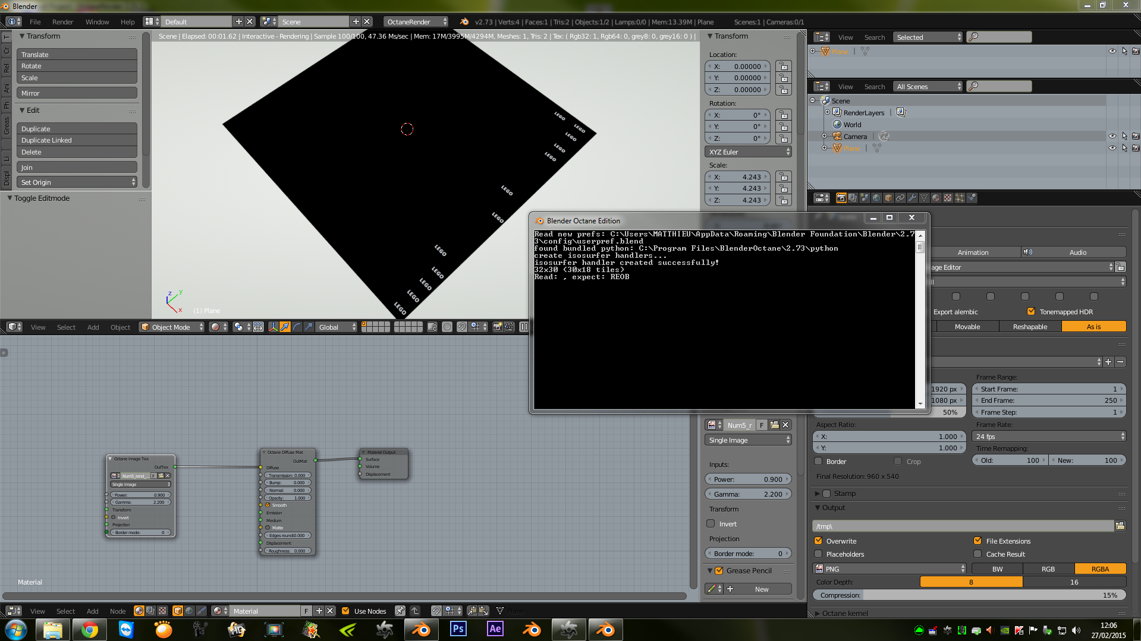Open the Object Mode dropdown
This screenshot has width=1141, height=641.
tap(172, 327)
